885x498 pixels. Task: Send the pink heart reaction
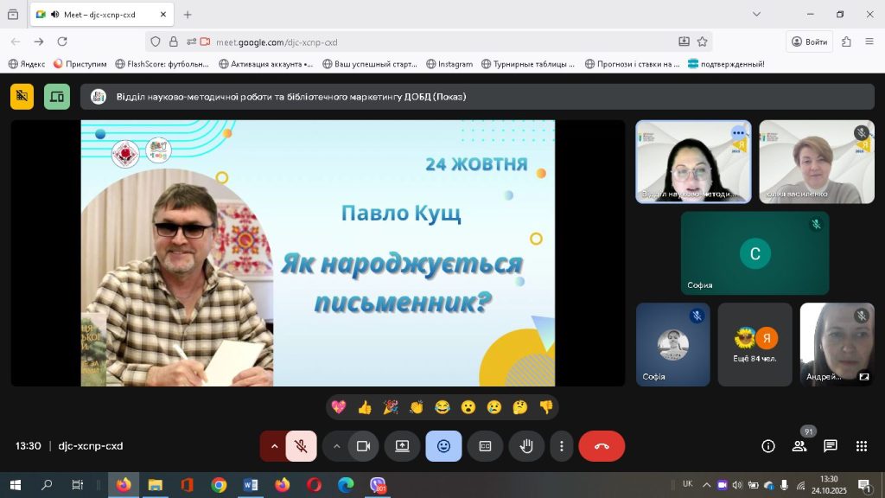339,406
